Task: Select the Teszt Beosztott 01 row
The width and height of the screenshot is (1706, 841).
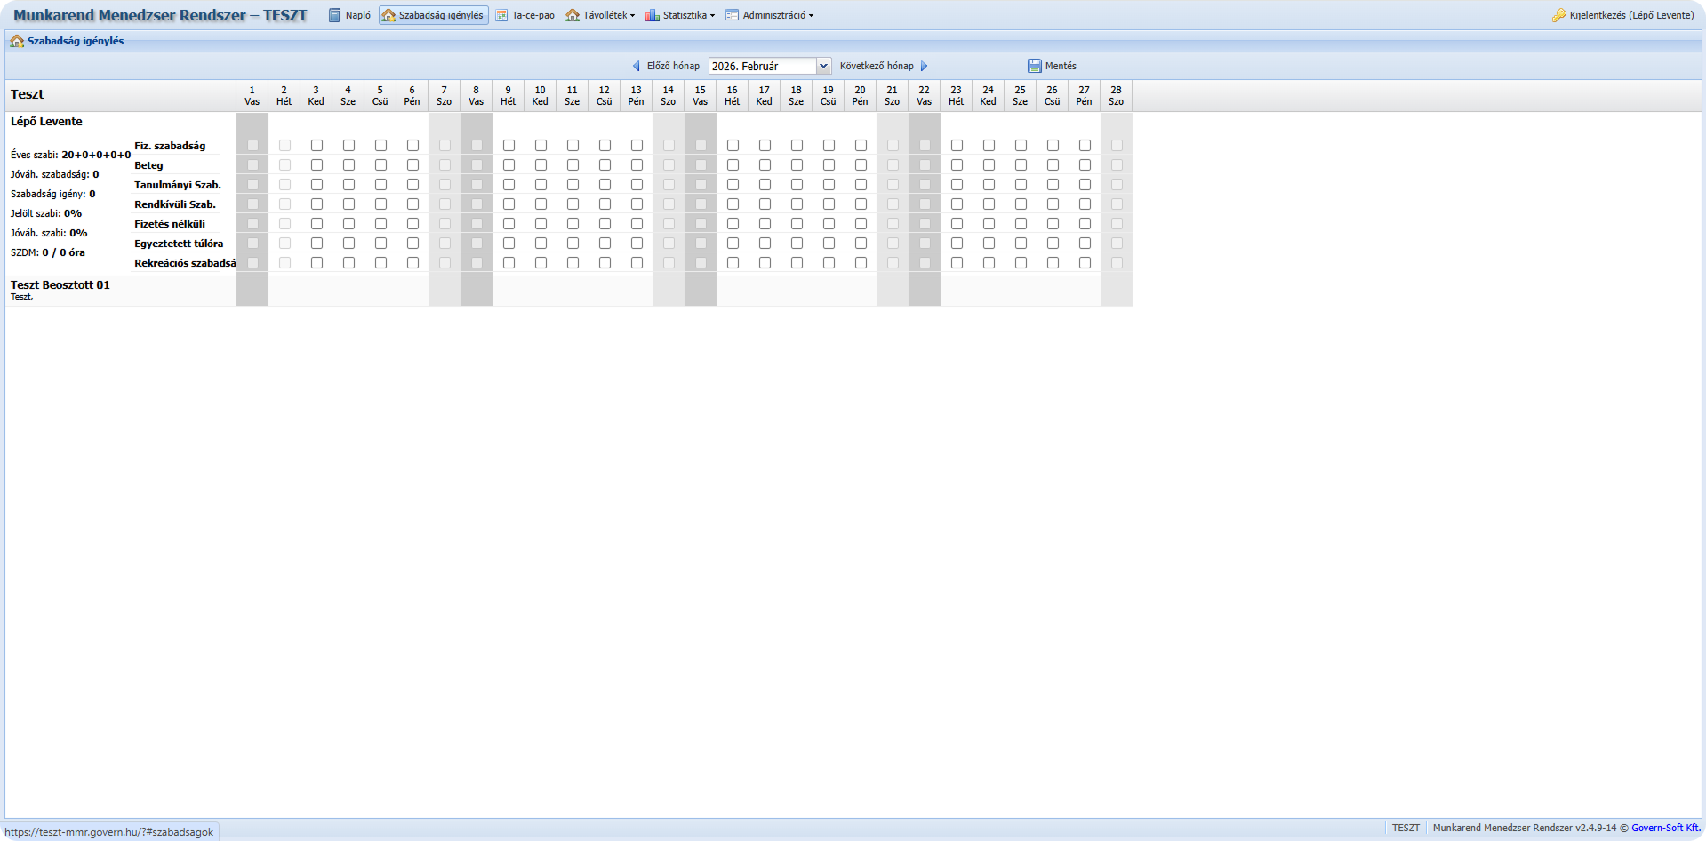Action: point(60,285)
